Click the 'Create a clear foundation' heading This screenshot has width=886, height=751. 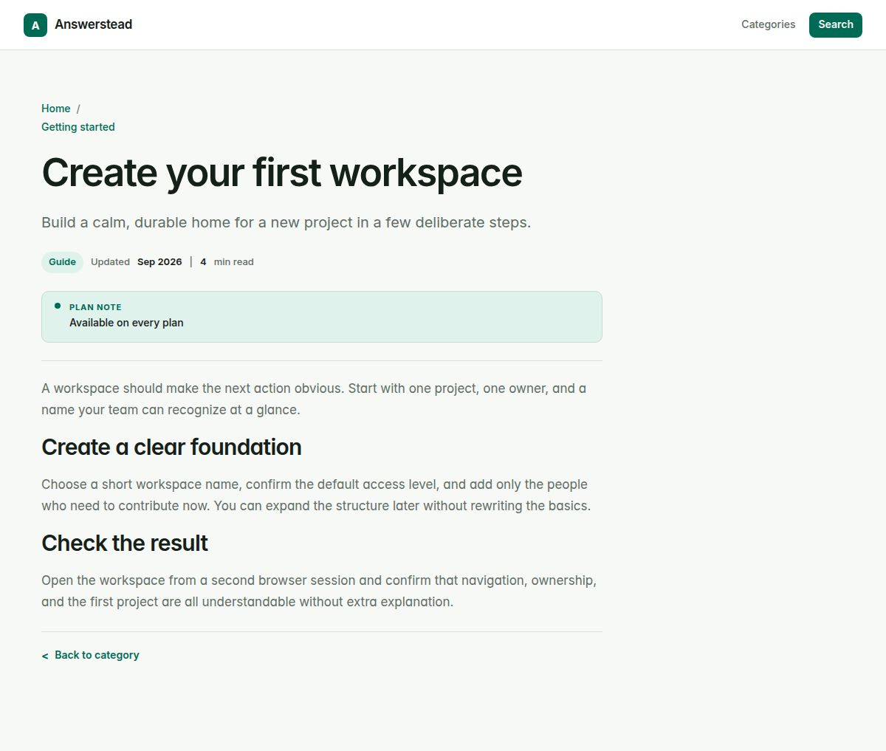click(x=171, y=447)
